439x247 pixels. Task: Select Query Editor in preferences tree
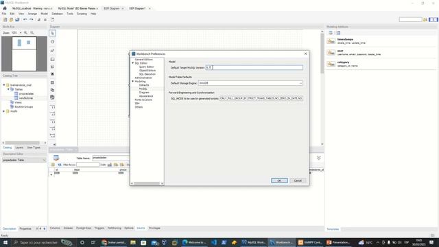coord(146,67)
